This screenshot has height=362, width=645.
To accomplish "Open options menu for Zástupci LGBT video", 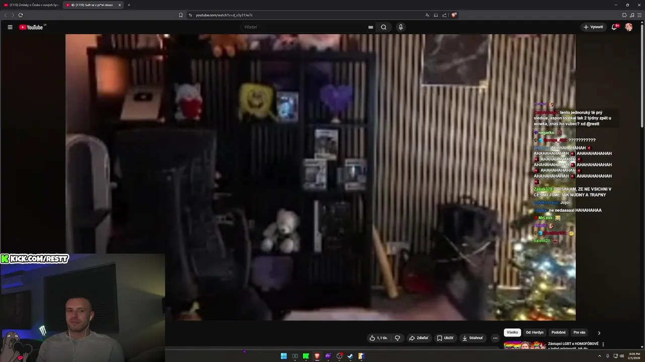I will click(x=603, y=344).
